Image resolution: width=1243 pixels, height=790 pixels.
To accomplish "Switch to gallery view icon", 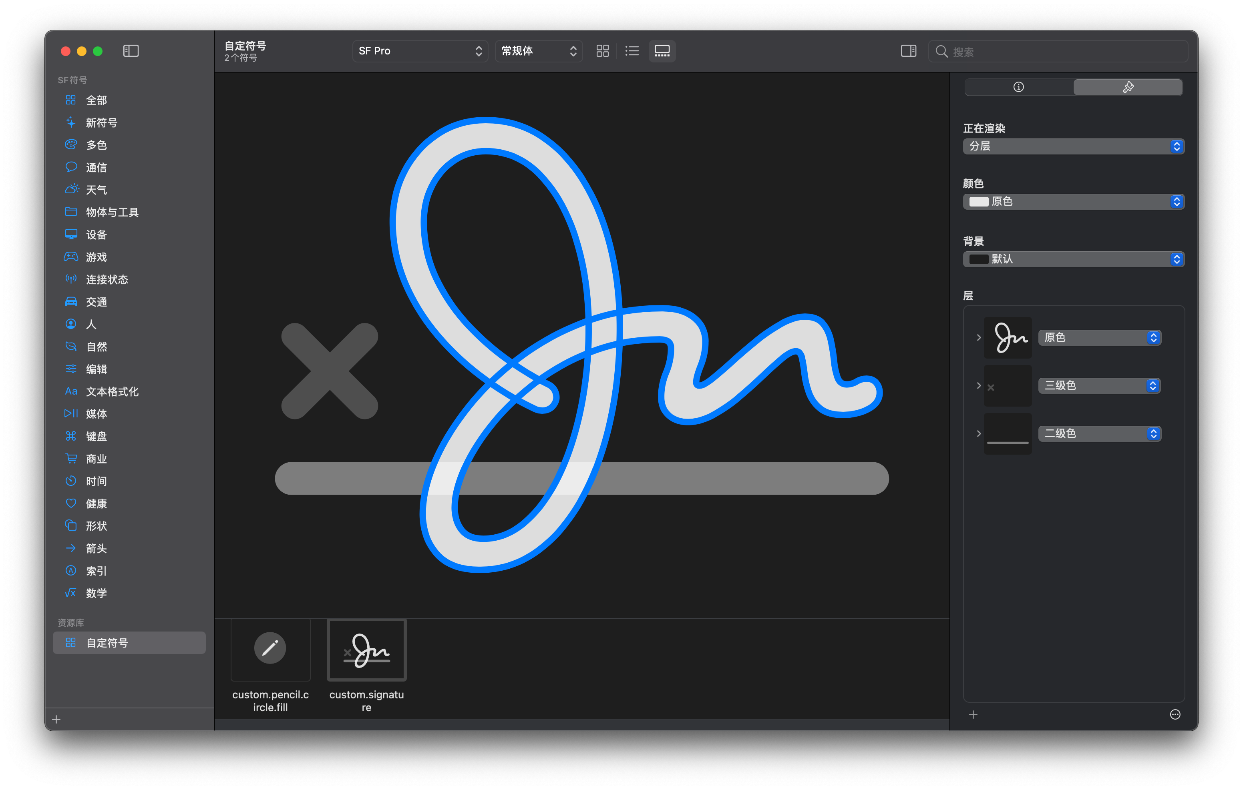I will pos(662,50).
